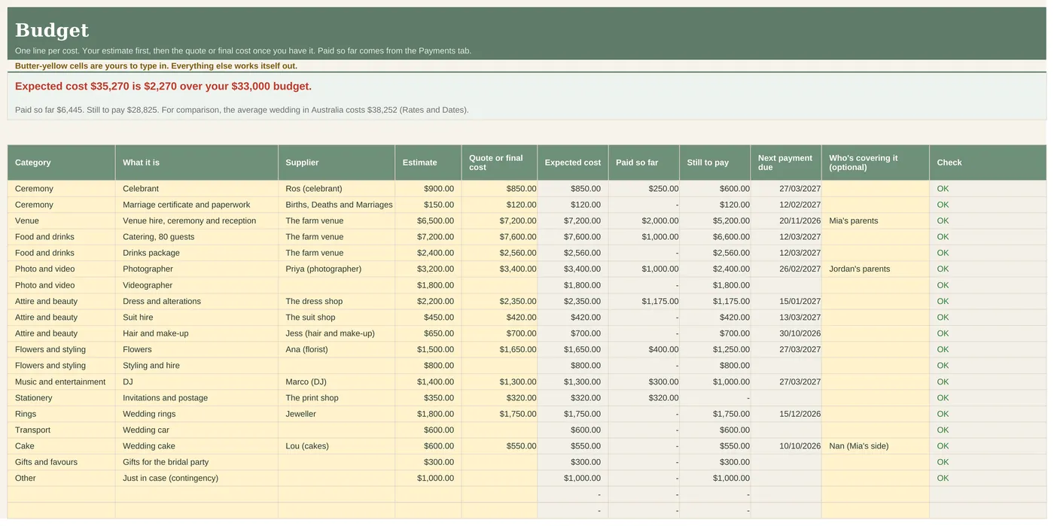Select the Drinks package cell
Viewport: 1054px width, 526px height.
tap(196, 253)
